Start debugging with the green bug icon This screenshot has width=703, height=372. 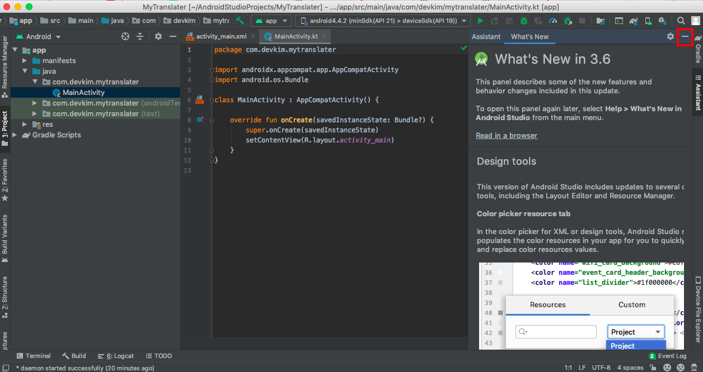[524, 21]
